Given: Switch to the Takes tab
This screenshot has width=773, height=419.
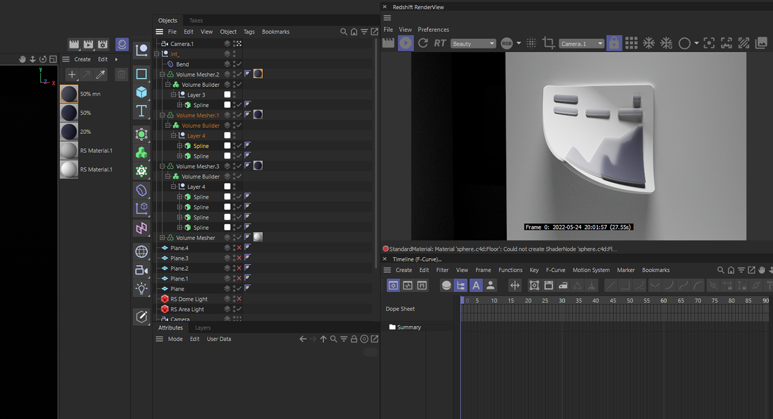Looking at the screenshot, I should pos(196,20).
